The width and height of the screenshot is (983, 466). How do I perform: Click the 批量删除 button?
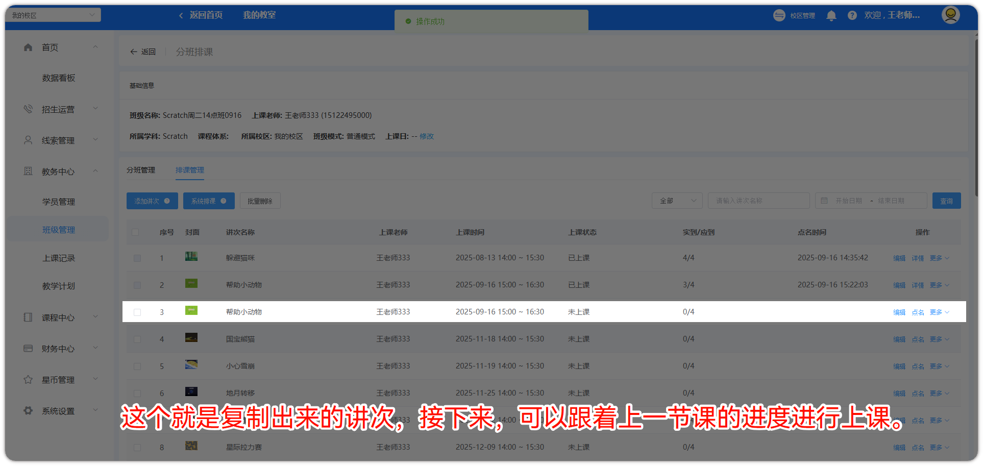[260, 201]
